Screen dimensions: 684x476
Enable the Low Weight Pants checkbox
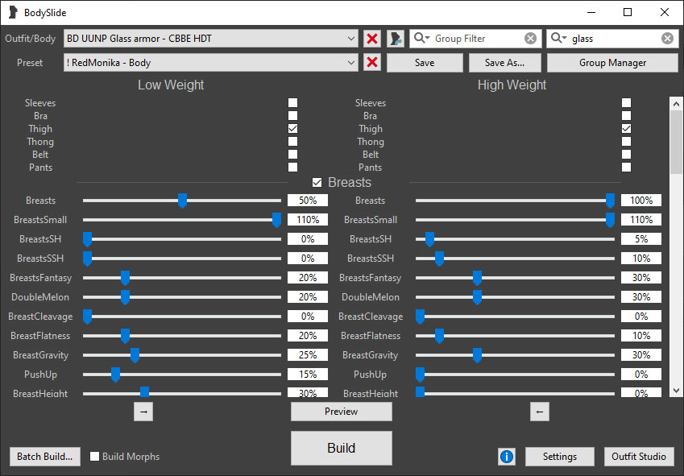pos(292,167)
